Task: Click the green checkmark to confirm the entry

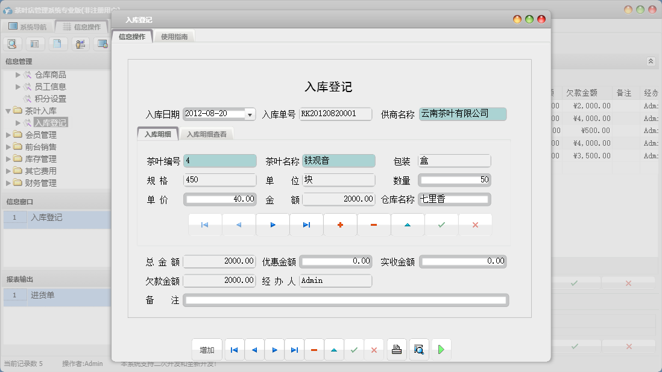Action: click(441, 224)
